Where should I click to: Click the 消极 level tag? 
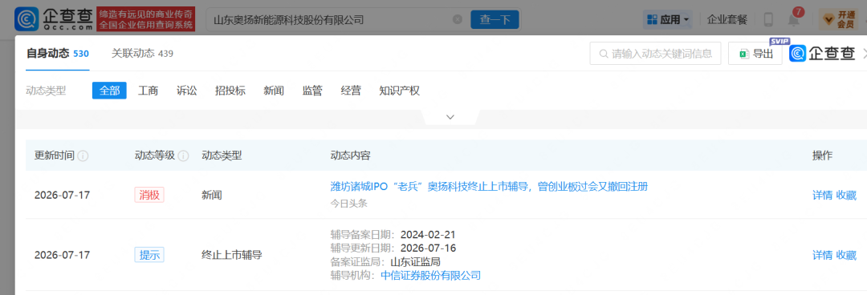tap(149, 195)
